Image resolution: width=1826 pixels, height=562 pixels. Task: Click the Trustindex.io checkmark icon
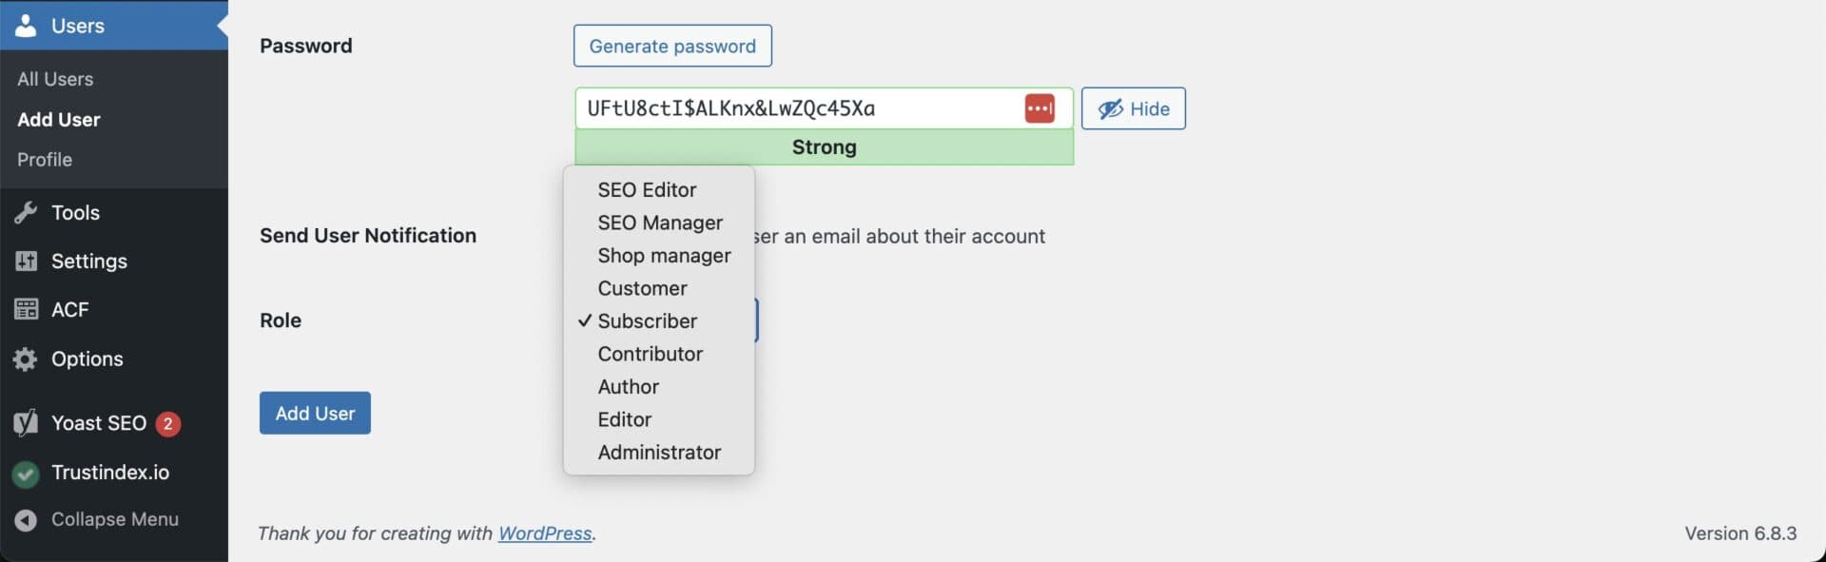click(x=24, y=473)
